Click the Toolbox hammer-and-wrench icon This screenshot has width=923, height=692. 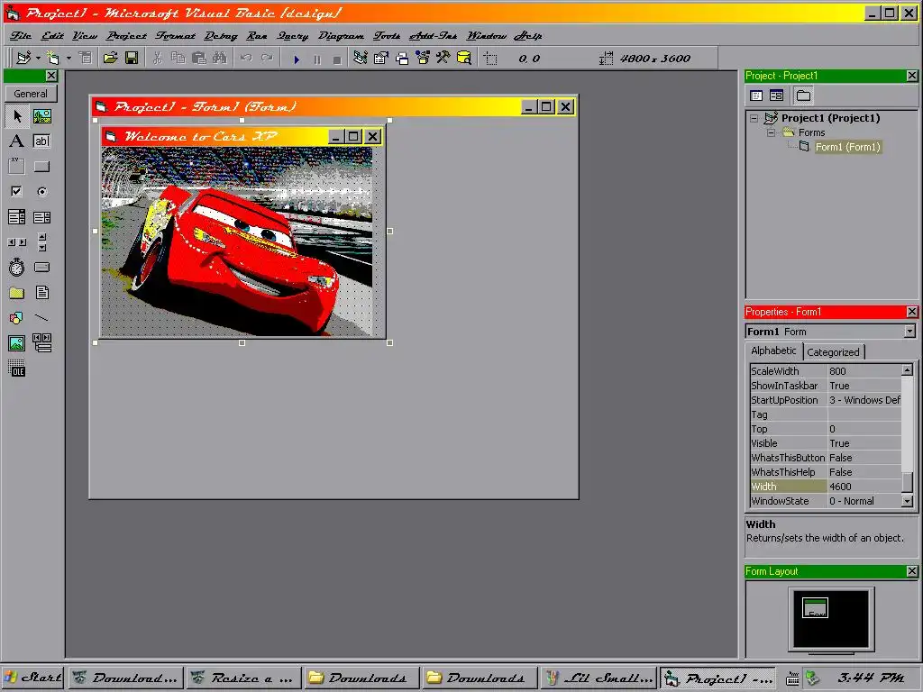(443, 59)
